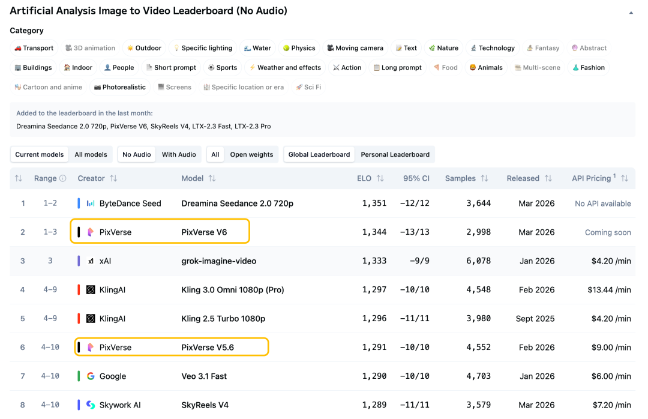
Task: Click KlingAI logo in Kling 3.0 row
Action: [x=91, y=290]
